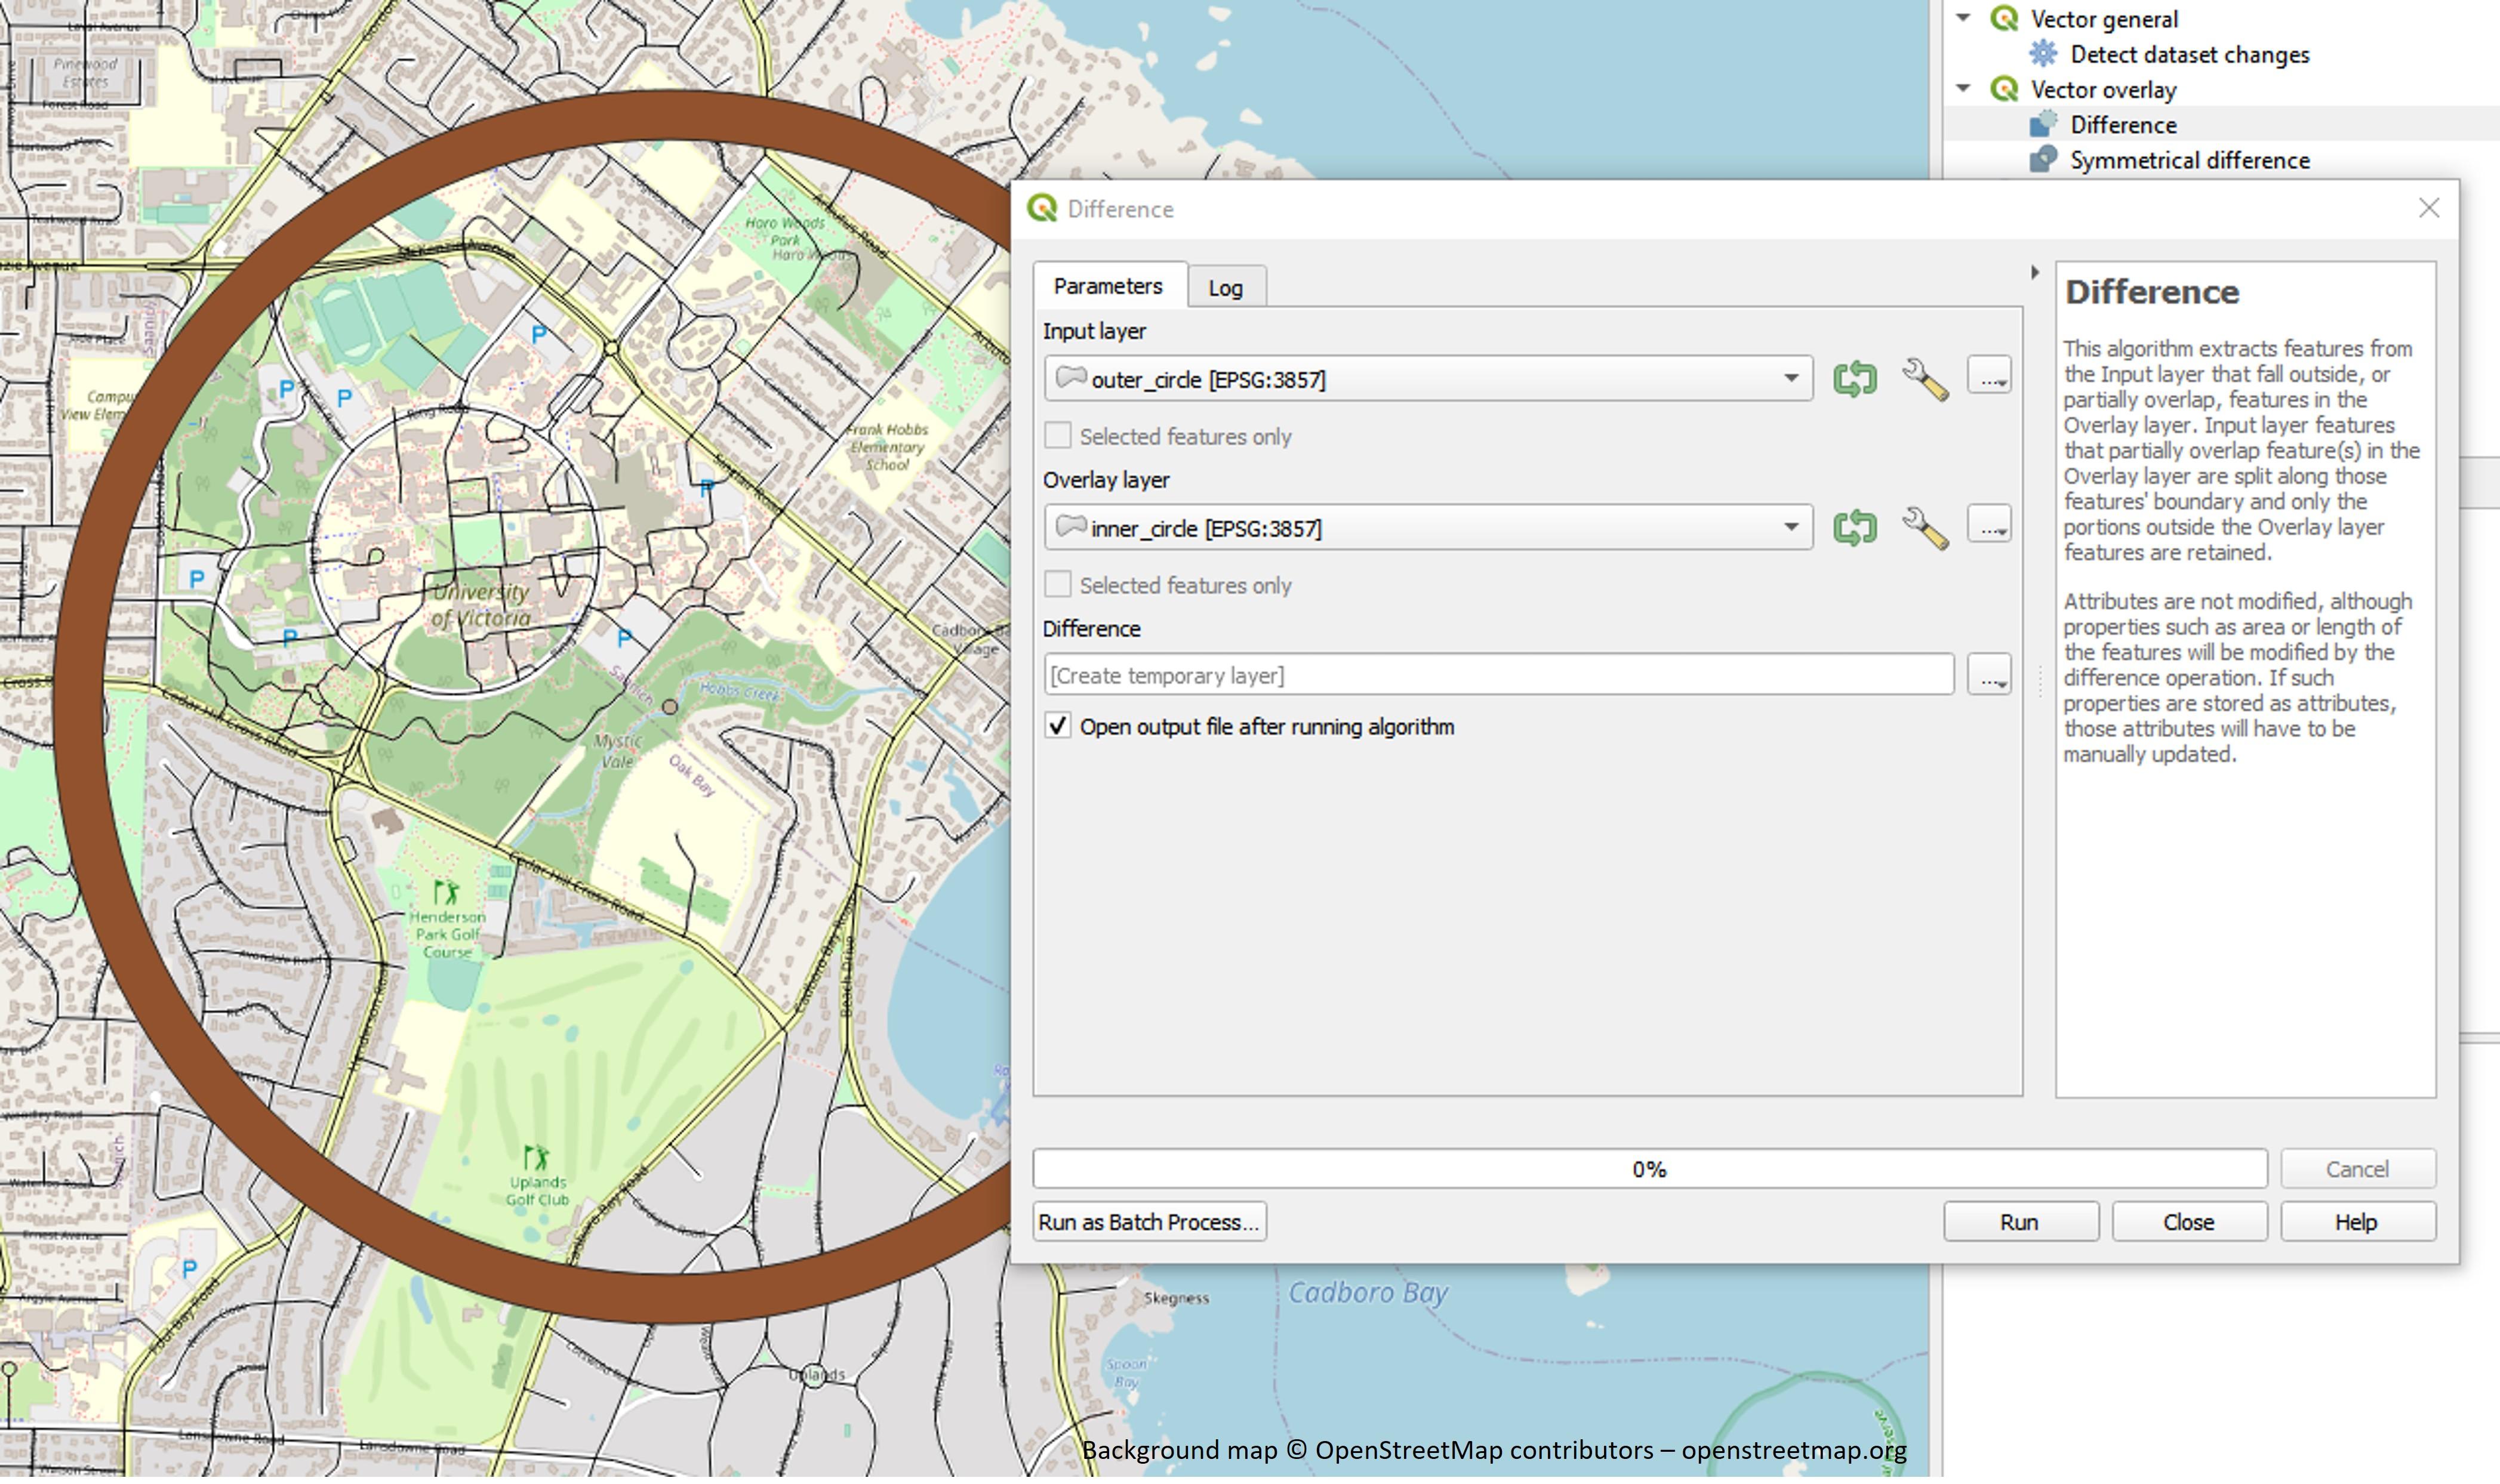This screenshot has height=1484, width=2500.
Task: Select Difference algorithm icon in toolbox
Action: tap(2043, 124)
